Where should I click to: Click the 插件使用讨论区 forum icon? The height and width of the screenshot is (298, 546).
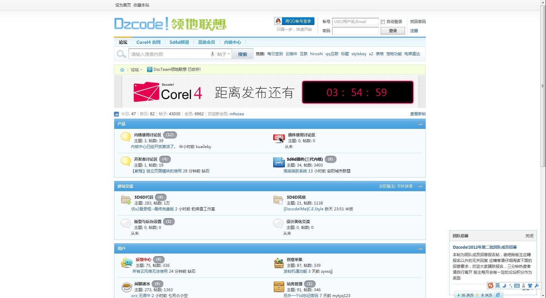[x=279, y=138]
